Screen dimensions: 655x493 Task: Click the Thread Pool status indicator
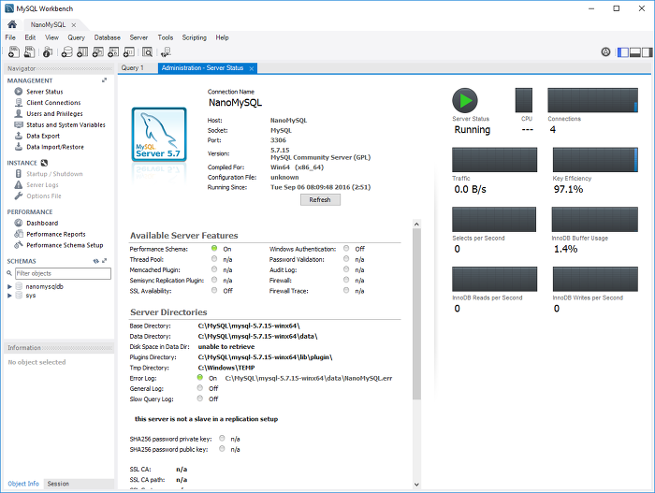pyautogui.click(x=214, y=258)
